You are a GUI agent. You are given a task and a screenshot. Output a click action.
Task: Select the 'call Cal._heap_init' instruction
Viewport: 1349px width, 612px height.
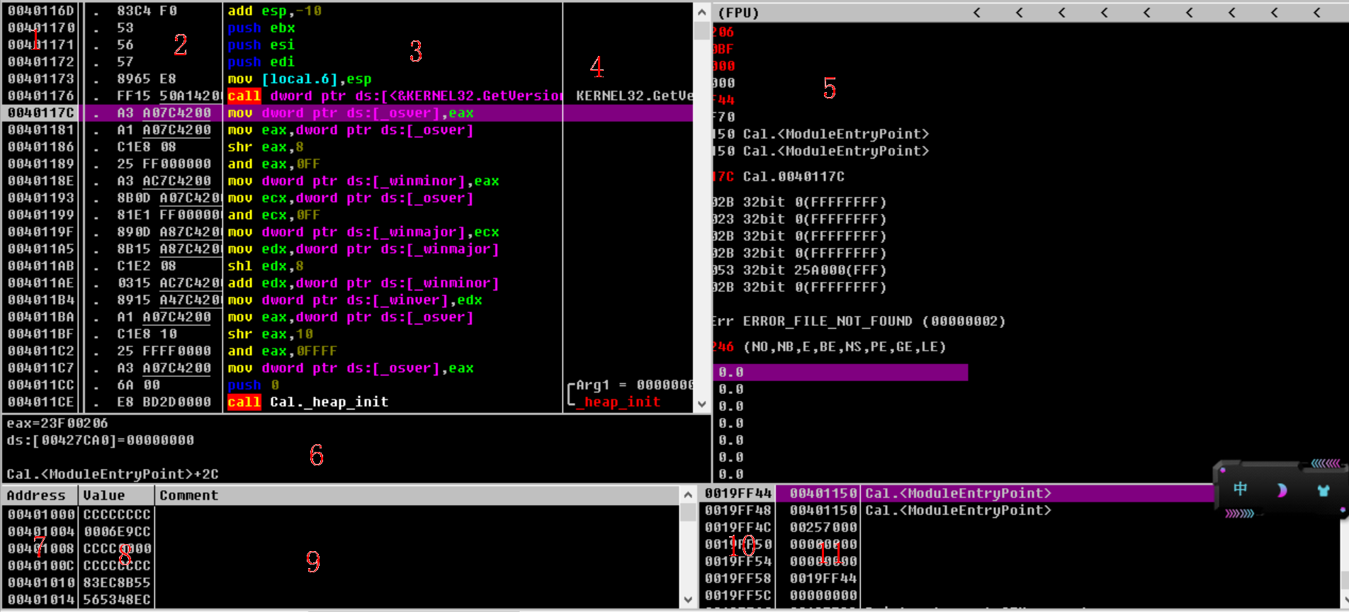coord(308,402)
